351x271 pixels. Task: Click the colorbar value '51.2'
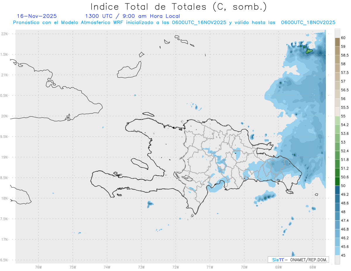(x=345, y=168)
